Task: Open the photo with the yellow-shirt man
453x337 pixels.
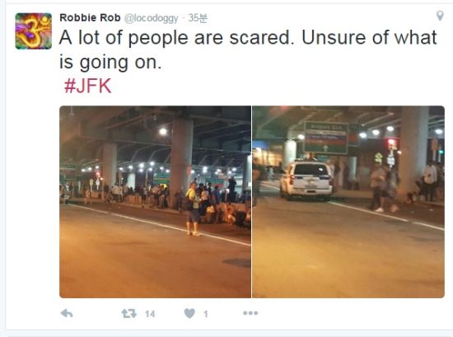Action: point(155,202)
